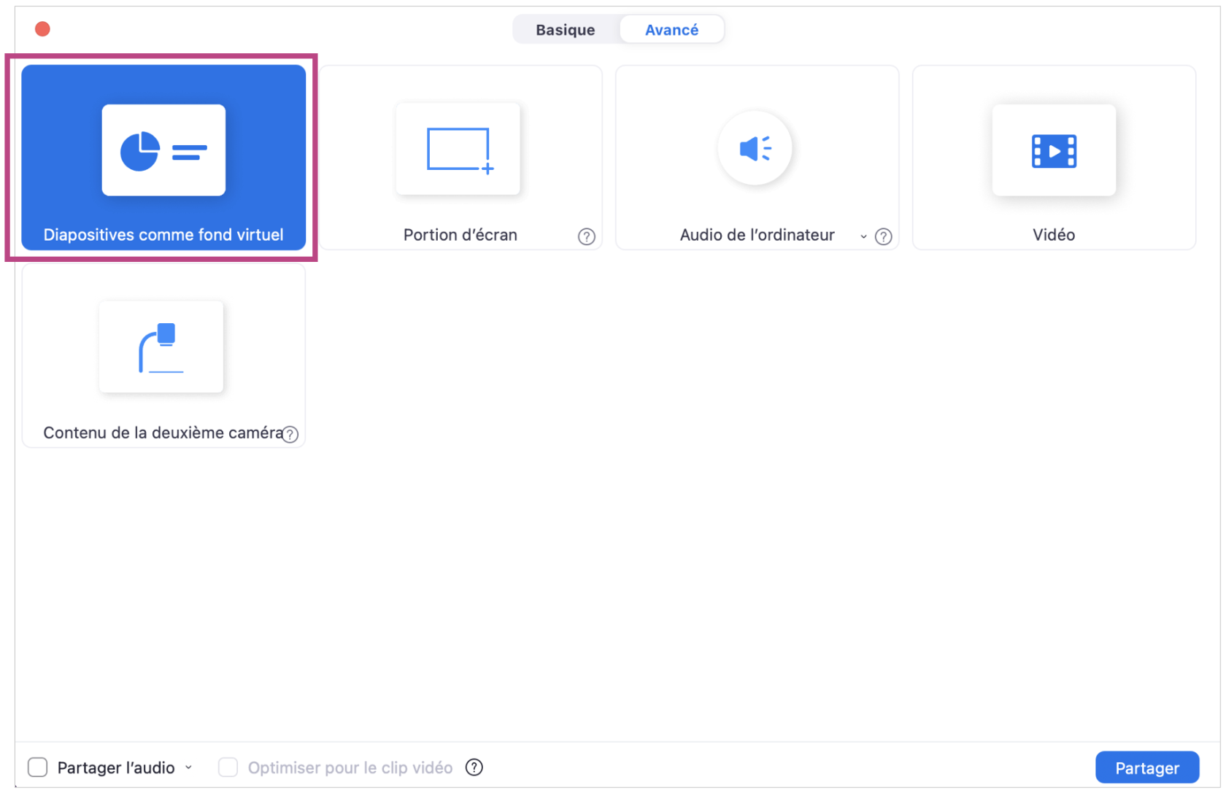Click the Optimiser pour le clip vidéo label
The height and width of the screenshot is (793, 1226).
pyautogui.click(x=350, y=767)
